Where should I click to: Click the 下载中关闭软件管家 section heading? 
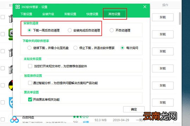point(36,41)
